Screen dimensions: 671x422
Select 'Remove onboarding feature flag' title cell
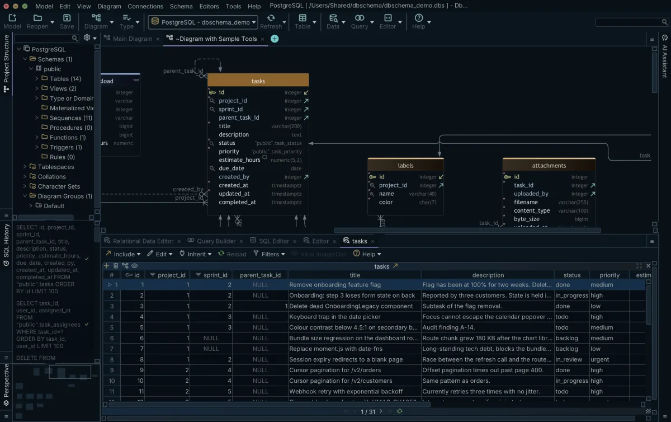355,285
